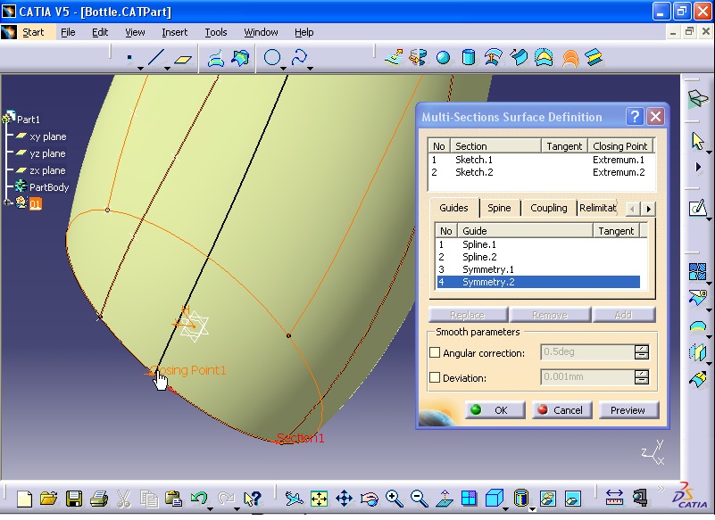Image resolution: width=715 pixels, height=520 pixels.
Task: Open the Sketcher tool on right toolbar
Action: tap(697, 208)
